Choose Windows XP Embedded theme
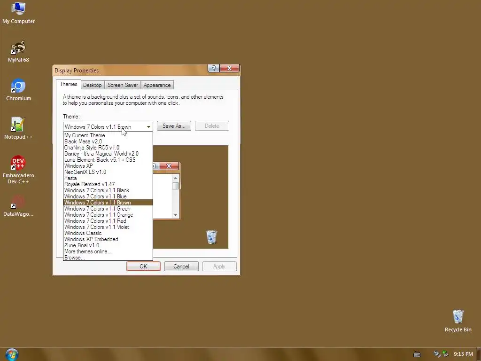The width and height of the screenshot is (481, 361). pos(108,239)
